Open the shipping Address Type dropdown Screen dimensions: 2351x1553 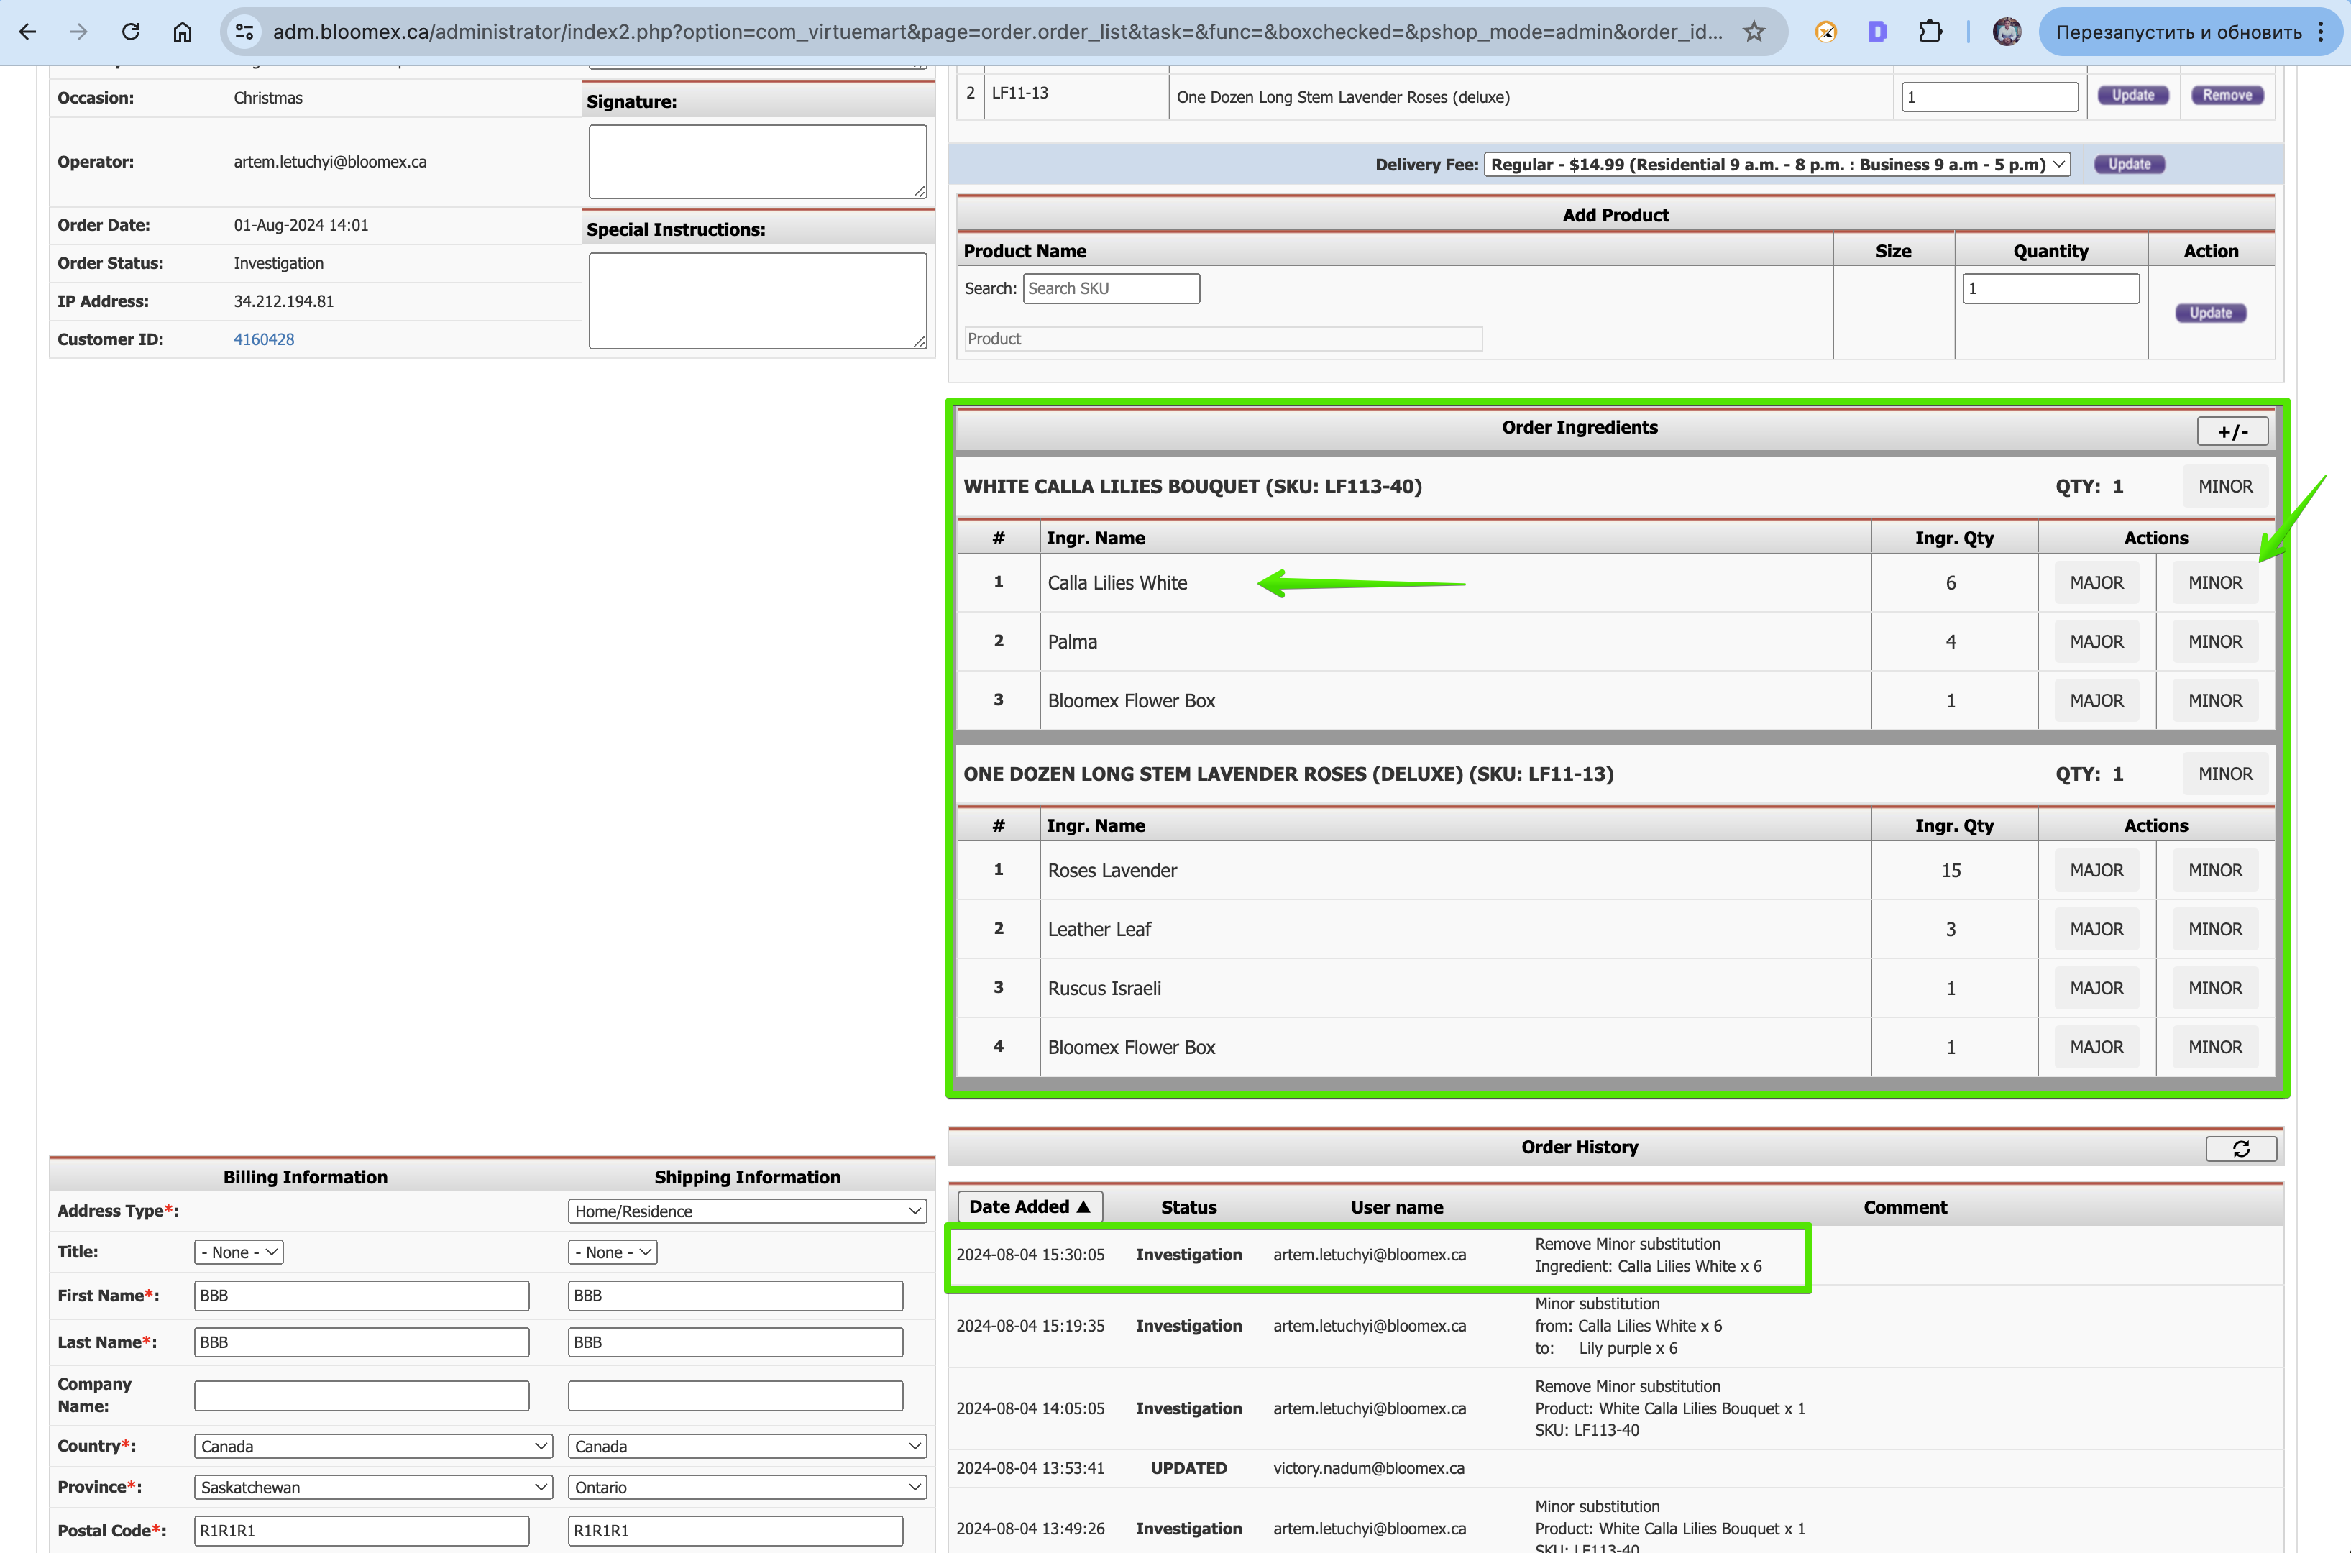pyautogui.click(x=747, y=1210)
